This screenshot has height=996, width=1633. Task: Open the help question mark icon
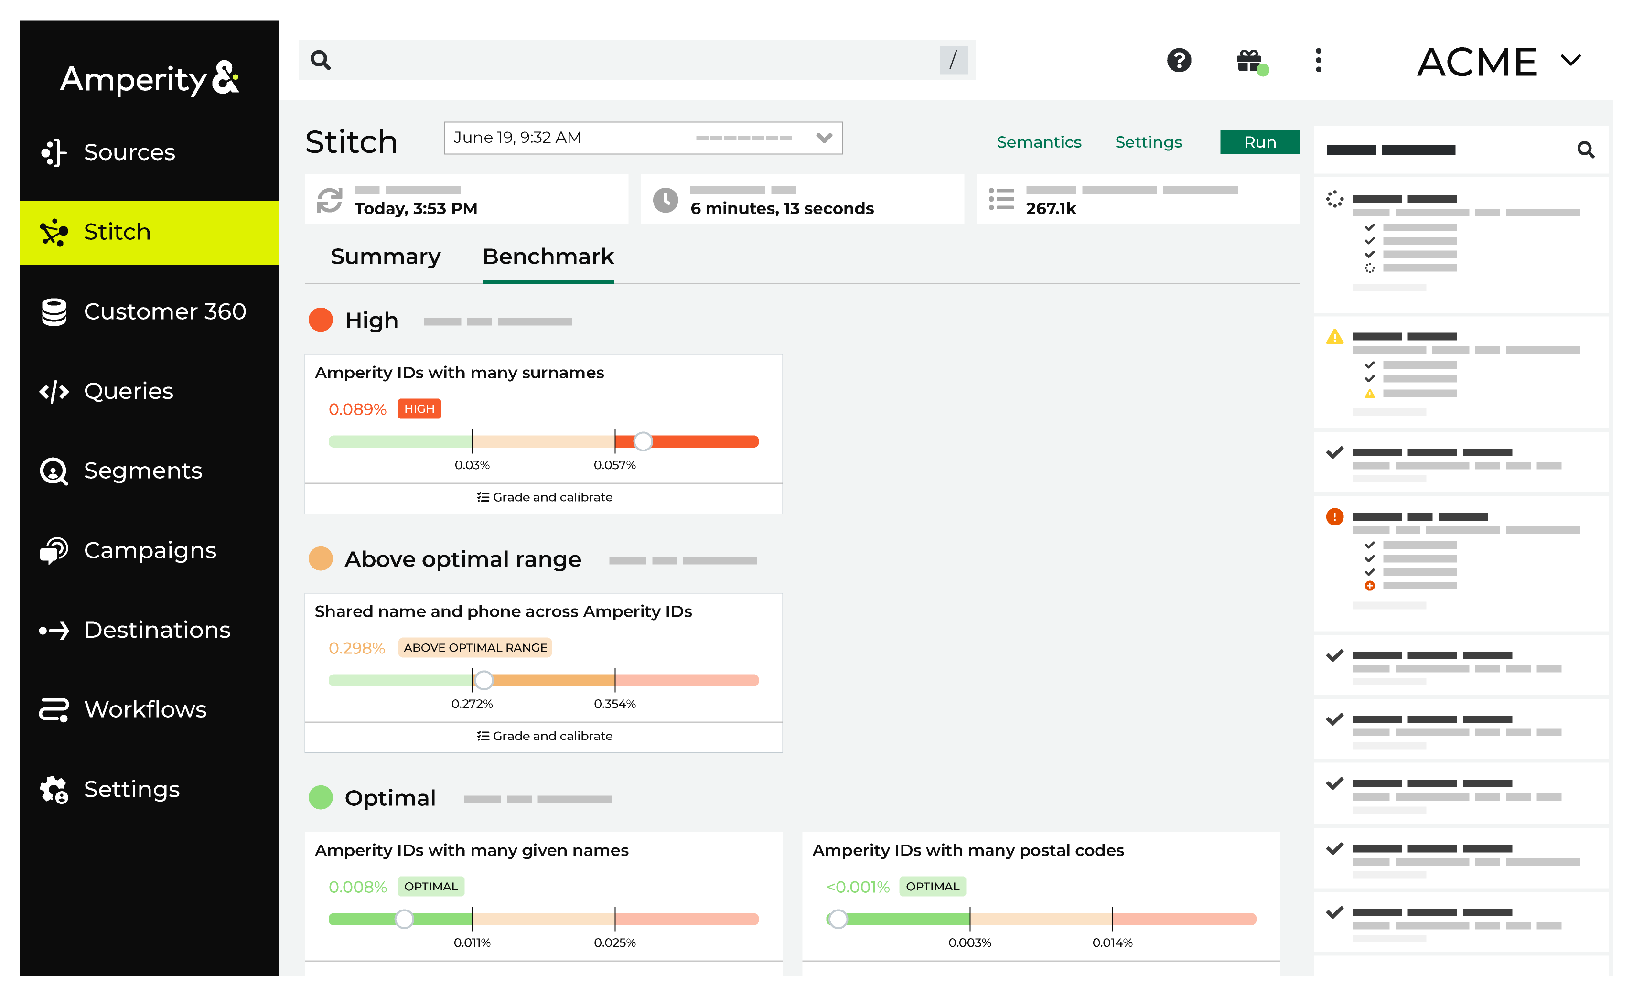(x=1179, y=60)
